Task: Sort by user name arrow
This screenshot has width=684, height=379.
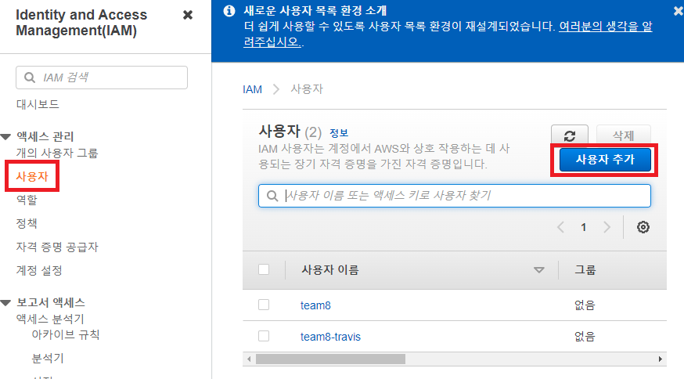Action: (x=538, y=270)
